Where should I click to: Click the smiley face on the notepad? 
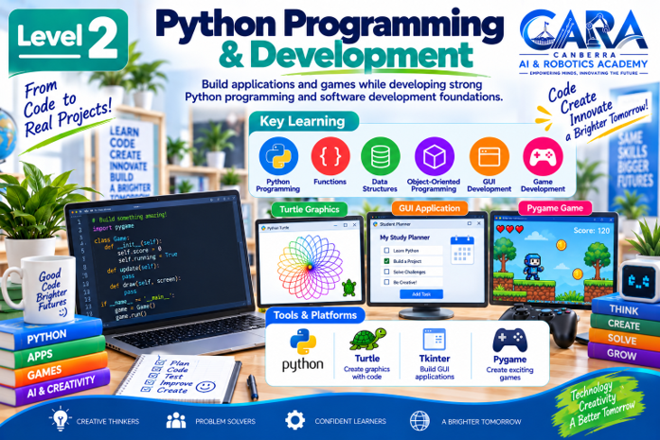coord(205,386)
